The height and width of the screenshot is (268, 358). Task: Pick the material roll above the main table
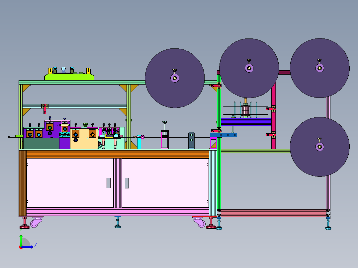click(x=175, y=78)
